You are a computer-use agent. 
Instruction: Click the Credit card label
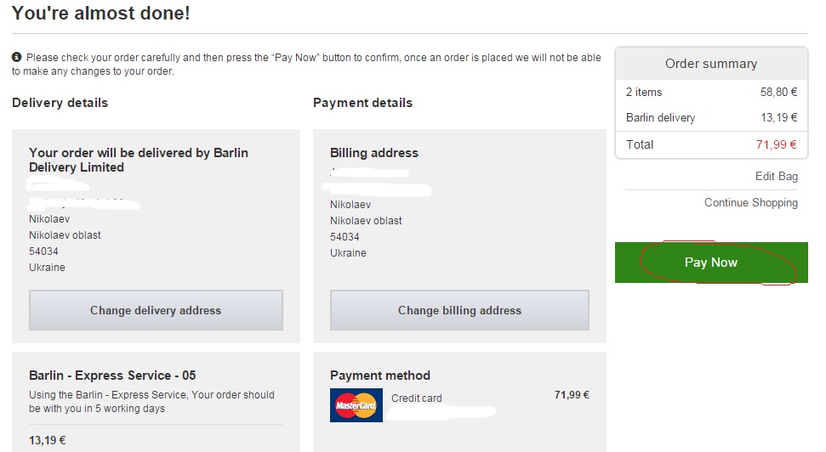click(416, 398)
